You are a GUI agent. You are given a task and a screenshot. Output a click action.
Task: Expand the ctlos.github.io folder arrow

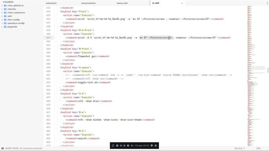tap(2, 5)
